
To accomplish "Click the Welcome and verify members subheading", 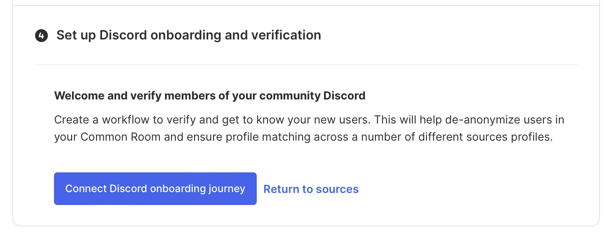I will (210, 96).
